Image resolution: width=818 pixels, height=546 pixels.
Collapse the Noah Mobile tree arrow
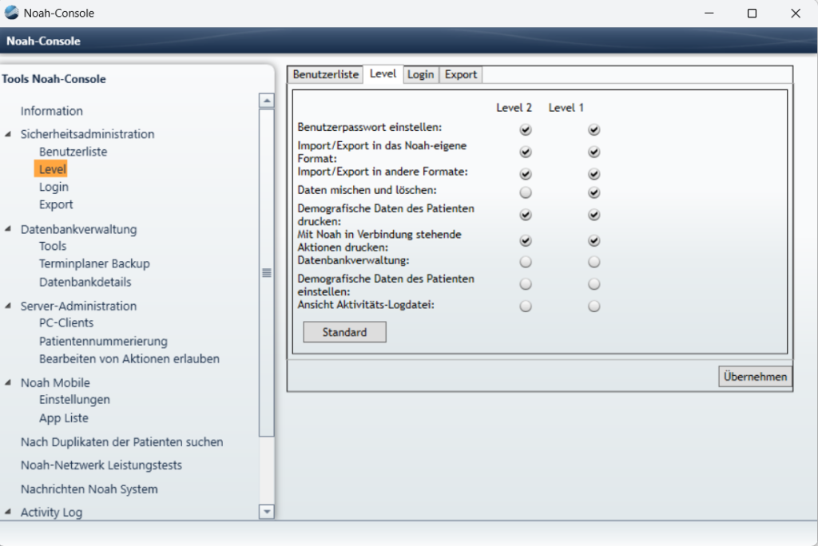click(8, 382)
